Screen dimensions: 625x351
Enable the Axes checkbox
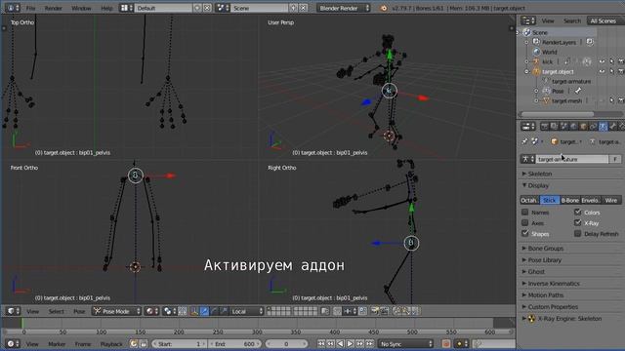pyautogui.click(x=525, y=223)
